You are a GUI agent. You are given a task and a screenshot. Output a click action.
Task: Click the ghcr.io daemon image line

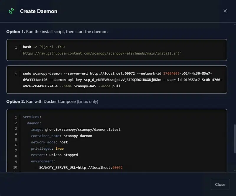pyautogui.click(x=76, y=130)
